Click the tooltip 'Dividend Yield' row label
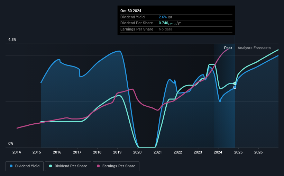The width and height of the screenshot is (284, 176). click(x=132, y=17)
